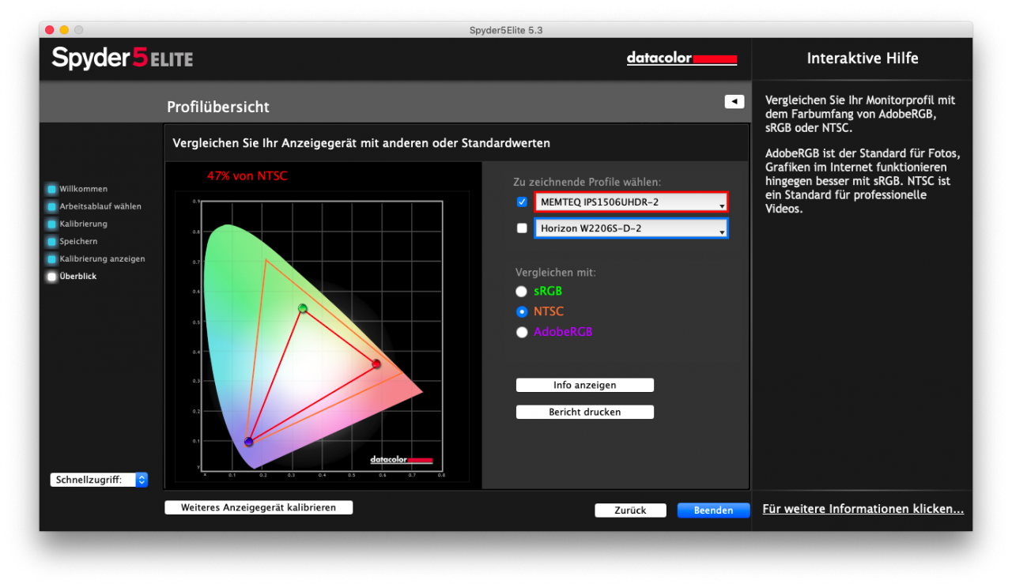Click the Willkommen step indicator icon
1012x588 pixels.
click(x=52, y=190)
